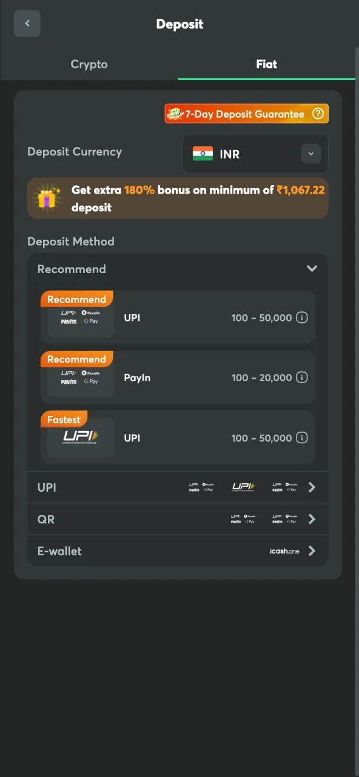
Task: Click the 180% bonus promotional banner
Action: coord(178,198)
